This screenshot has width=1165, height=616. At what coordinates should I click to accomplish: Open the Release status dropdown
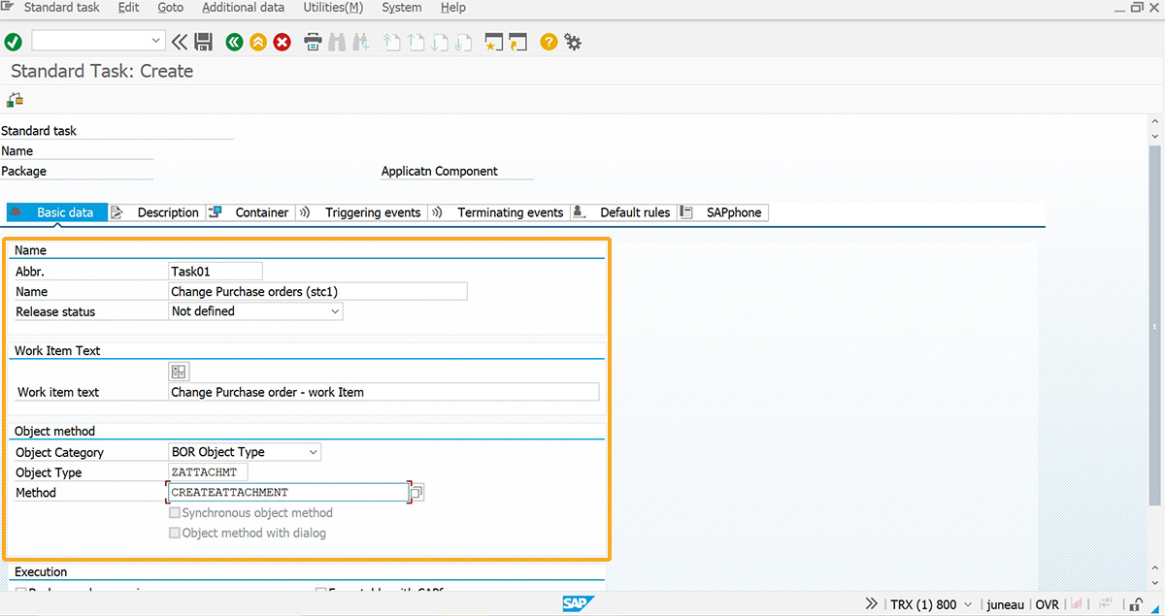[335, 311]
